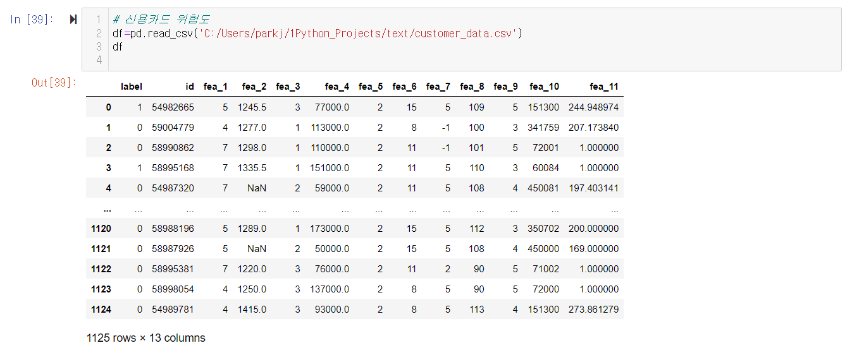The image size is (852, 355).
Task: Select id value 58987926
Action: pos(173,249)
